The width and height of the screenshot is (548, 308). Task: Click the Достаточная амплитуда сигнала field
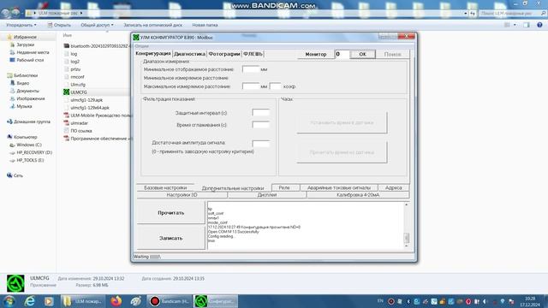(x=260, y=144)
